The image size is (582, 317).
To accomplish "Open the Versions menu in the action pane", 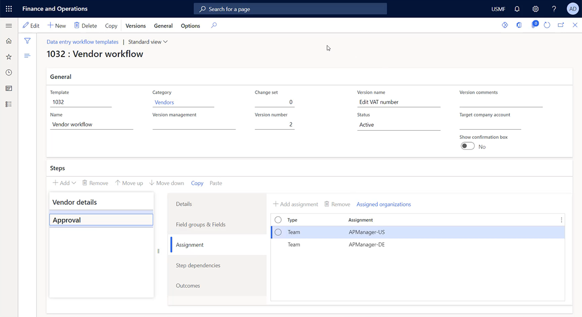I will click(x=135, y=26).
